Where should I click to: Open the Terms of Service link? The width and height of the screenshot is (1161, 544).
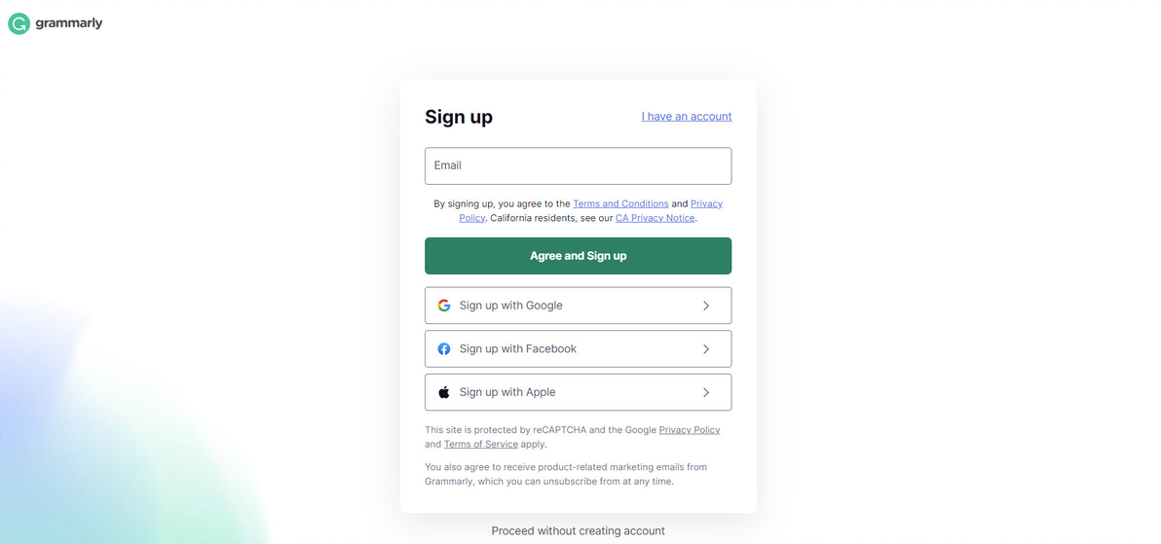(480, 445)
